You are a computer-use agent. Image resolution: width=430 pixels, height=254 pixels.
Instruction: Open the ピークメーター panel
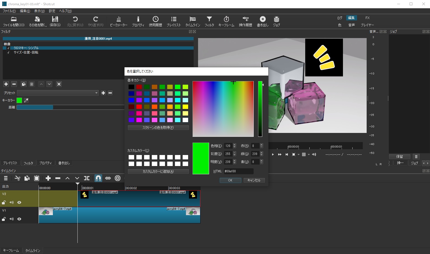click(x=119, y=21)
